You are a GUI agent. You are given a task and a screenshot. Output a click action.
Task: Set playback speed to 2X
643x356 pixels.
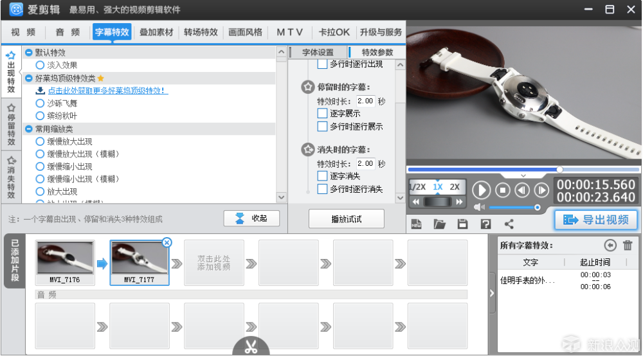tap(455, 187)
